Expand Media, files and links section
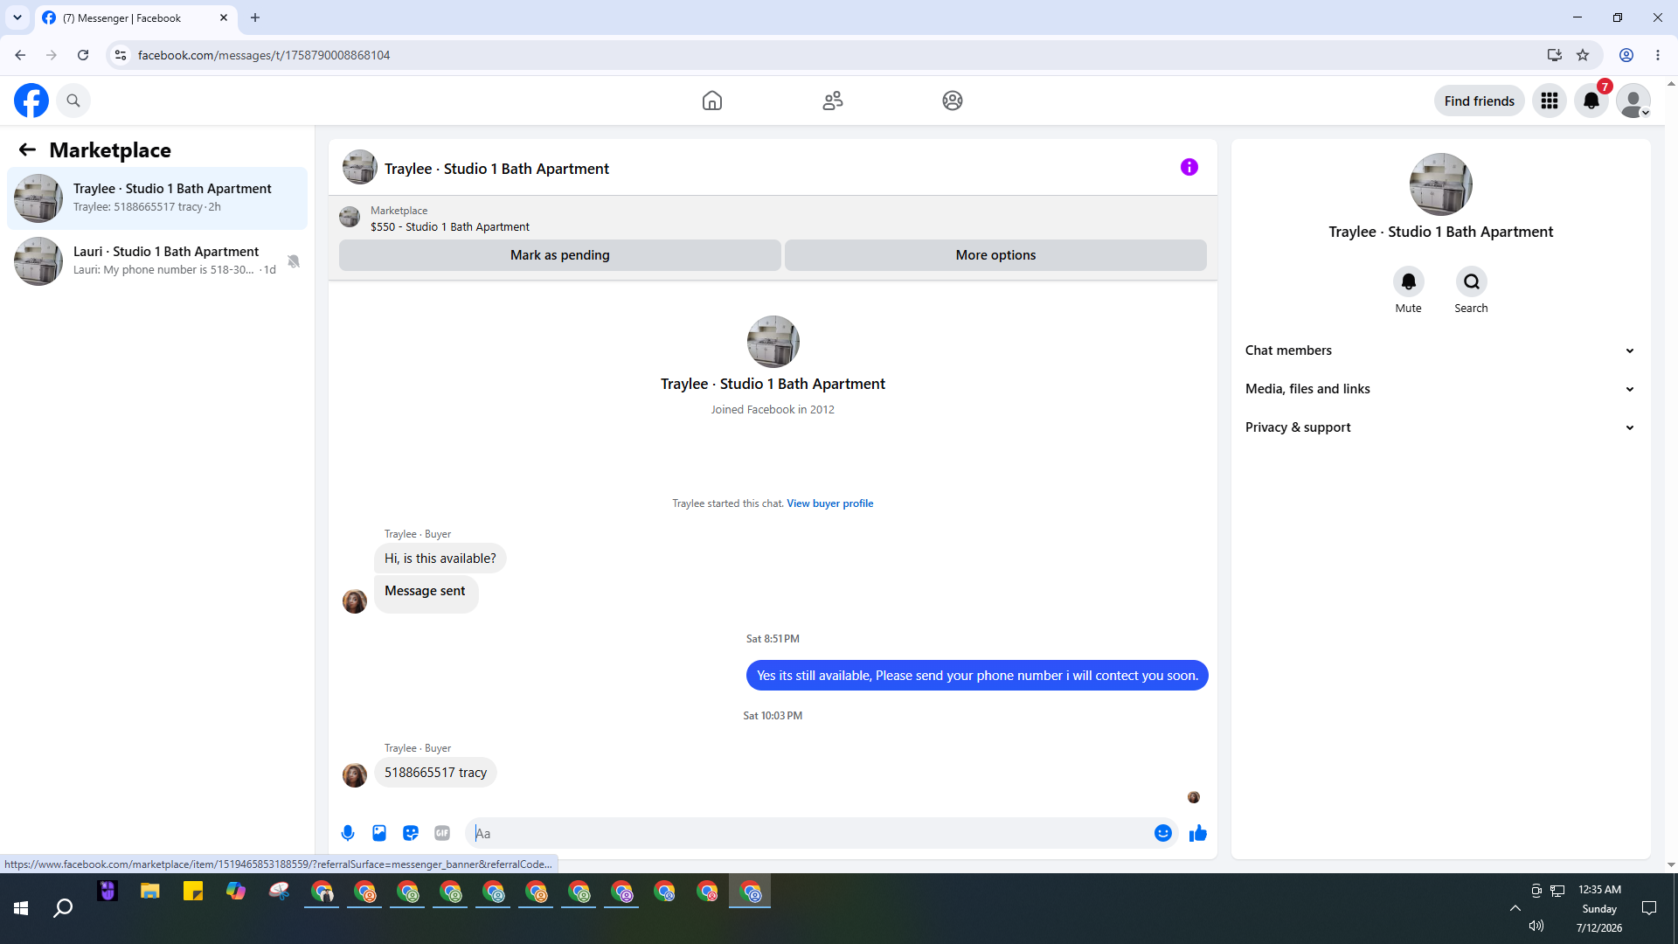This screenshot has width=1678, height=944. coord(1440,389)
